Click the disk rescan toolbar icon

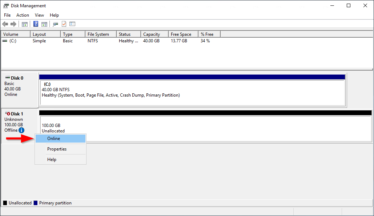55,24
